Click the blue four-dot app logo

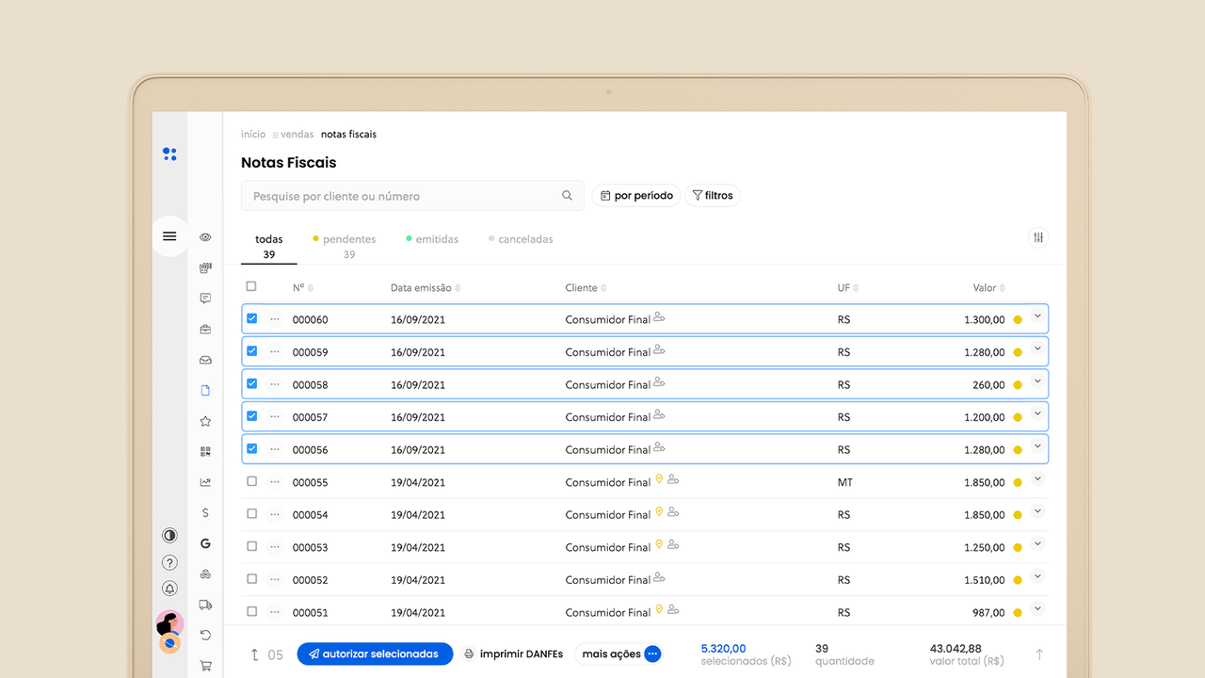coord(169,154)
